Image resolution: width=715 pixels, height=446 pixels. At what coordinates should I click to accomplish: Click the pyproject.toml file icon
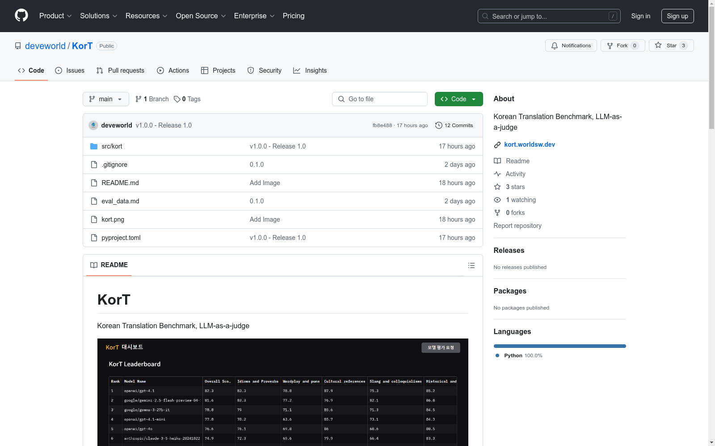(94, 238)
